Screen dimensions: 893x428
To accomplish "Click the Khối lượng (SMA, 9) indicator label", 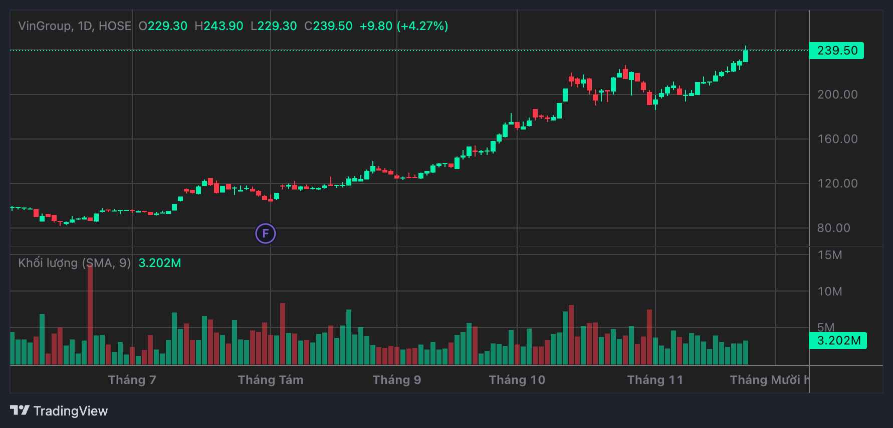I will click(x=74, y=263).
